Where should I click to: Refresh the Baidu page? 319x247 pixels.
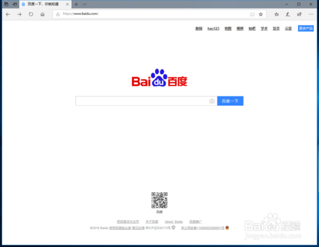click(31, 14)
